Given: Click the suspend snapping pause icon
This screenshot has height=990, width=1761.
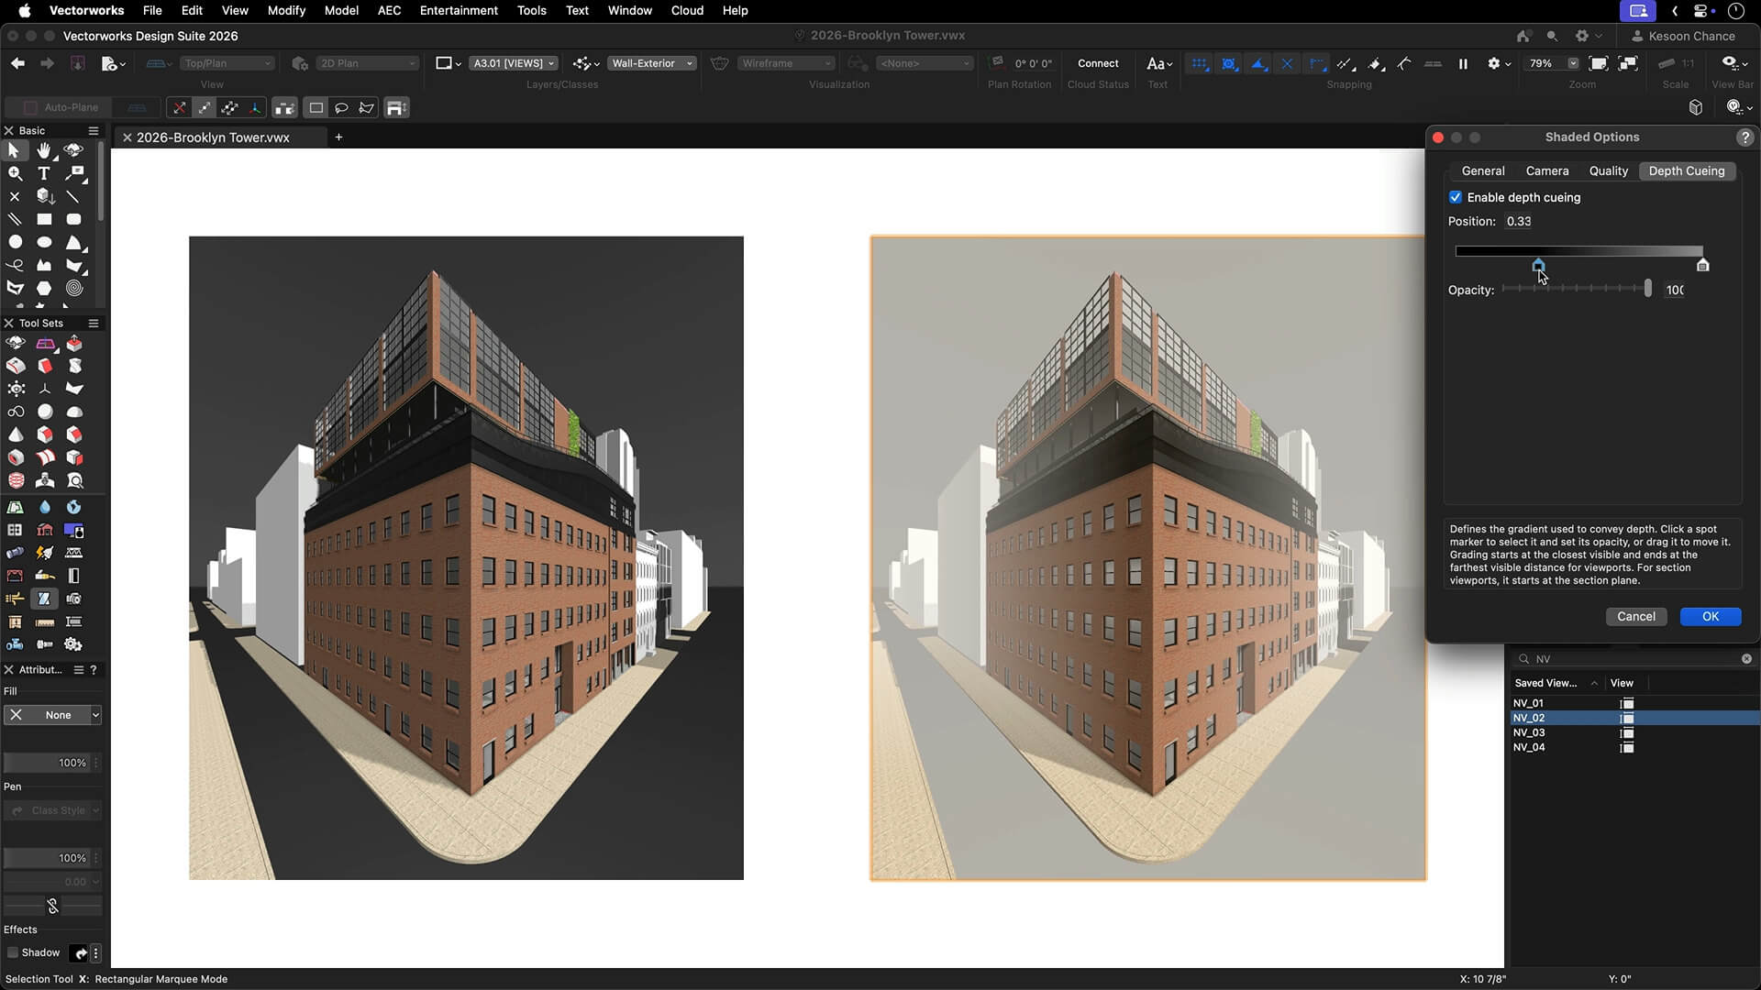Looking at the screenshot, I should [1463, 63].
